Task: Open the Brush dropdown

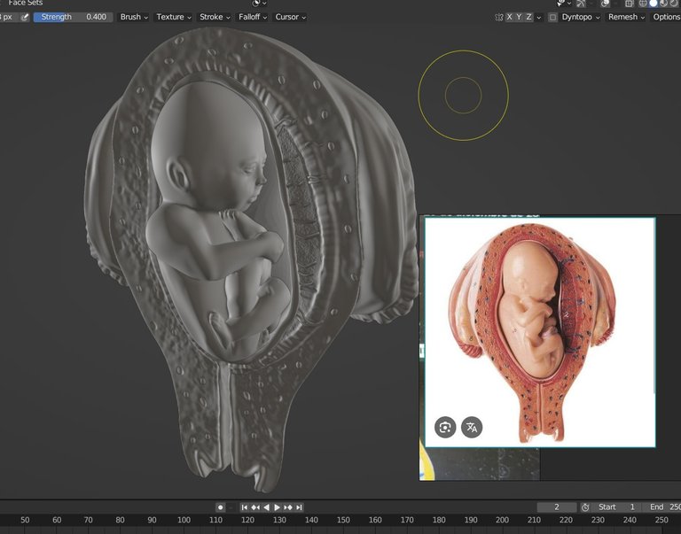Action: coord(134,17)
